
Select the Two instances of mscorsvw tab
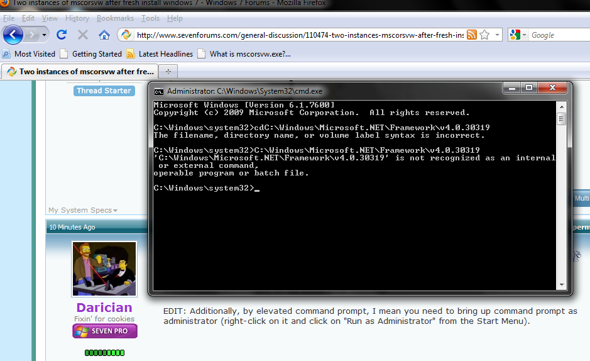point(80,71)
